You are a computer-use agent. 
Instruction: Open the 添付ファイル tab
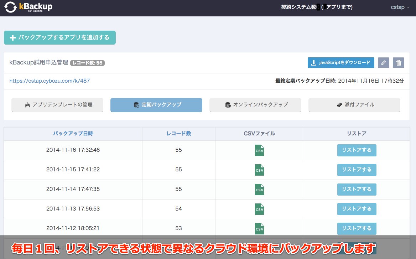(x=354, y=105)
